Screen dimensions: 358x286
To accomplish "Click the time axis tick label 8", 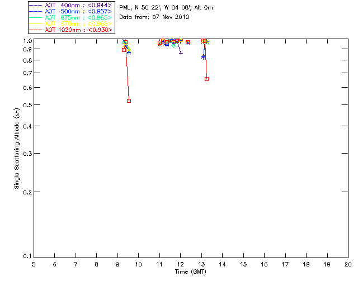I will pos(97,265).
